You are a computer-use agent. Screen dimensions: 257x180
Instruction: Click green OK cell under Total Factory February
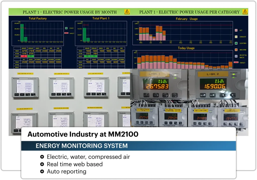(31, 56)
